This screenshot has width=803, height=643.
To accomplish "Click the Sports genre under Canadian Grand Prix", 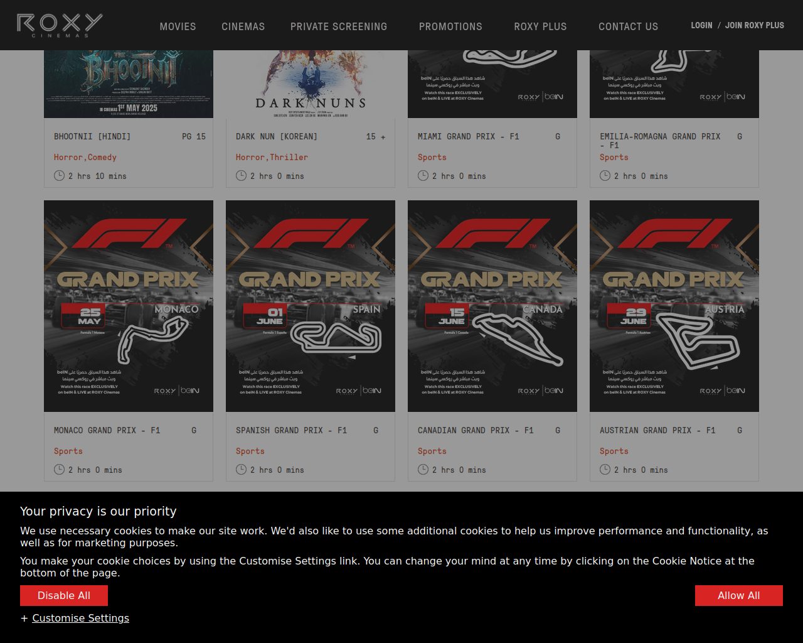I will point(432,451).
